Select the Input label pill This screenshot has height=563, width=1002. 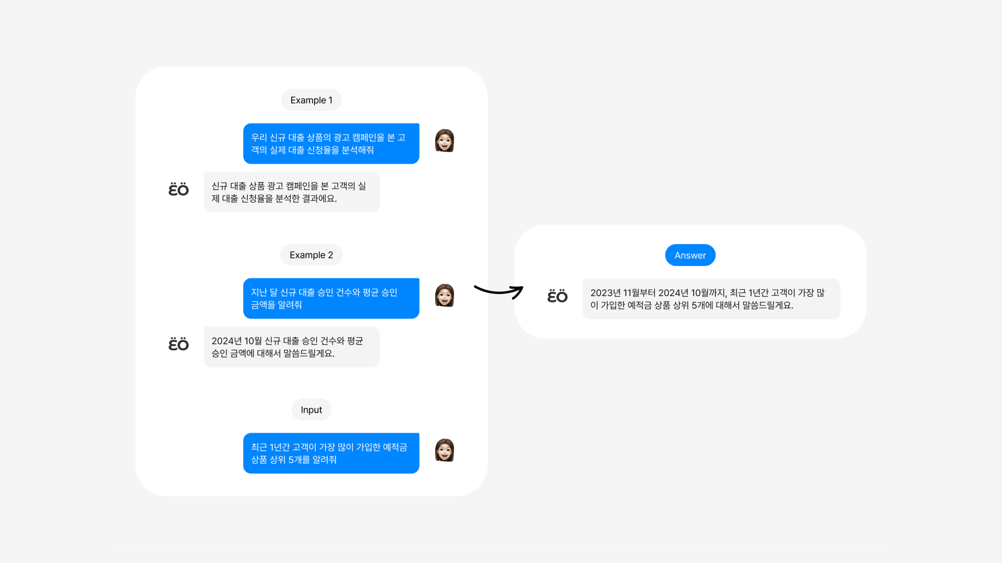coord(312,410)
